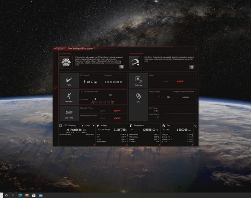Image resolution: width=251 pixels, height=198 pixels.
Task: Open the DIGI+ VRM module
Action: (69, 114)
